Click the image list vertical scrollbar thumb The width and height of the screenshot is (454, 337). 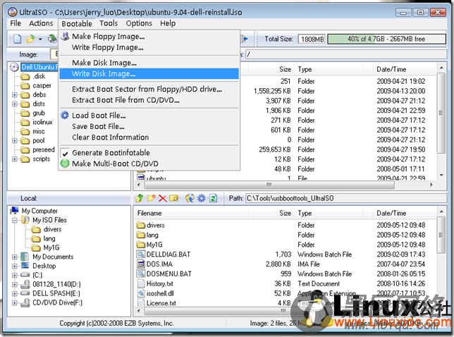441,114
